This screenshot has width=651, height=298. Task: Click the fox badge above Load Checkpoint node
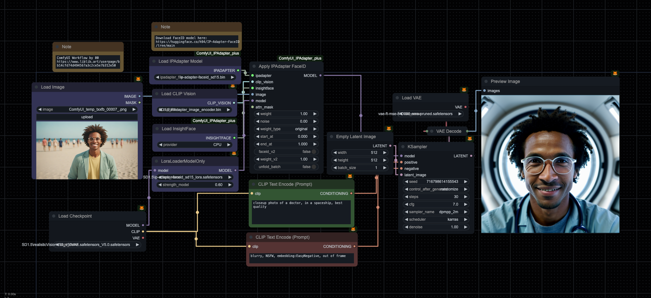point(142,208)
